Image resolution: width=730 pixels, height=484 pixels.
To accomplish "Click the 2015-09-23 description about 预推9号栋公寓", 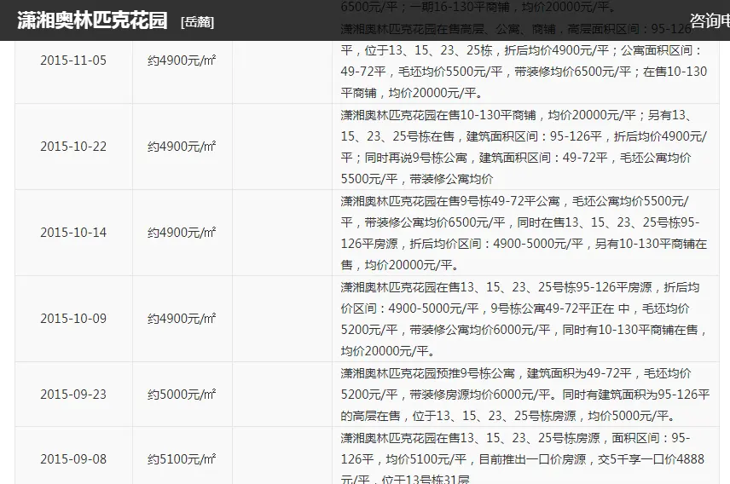I will pyautogui.click(x=524, y=395).
